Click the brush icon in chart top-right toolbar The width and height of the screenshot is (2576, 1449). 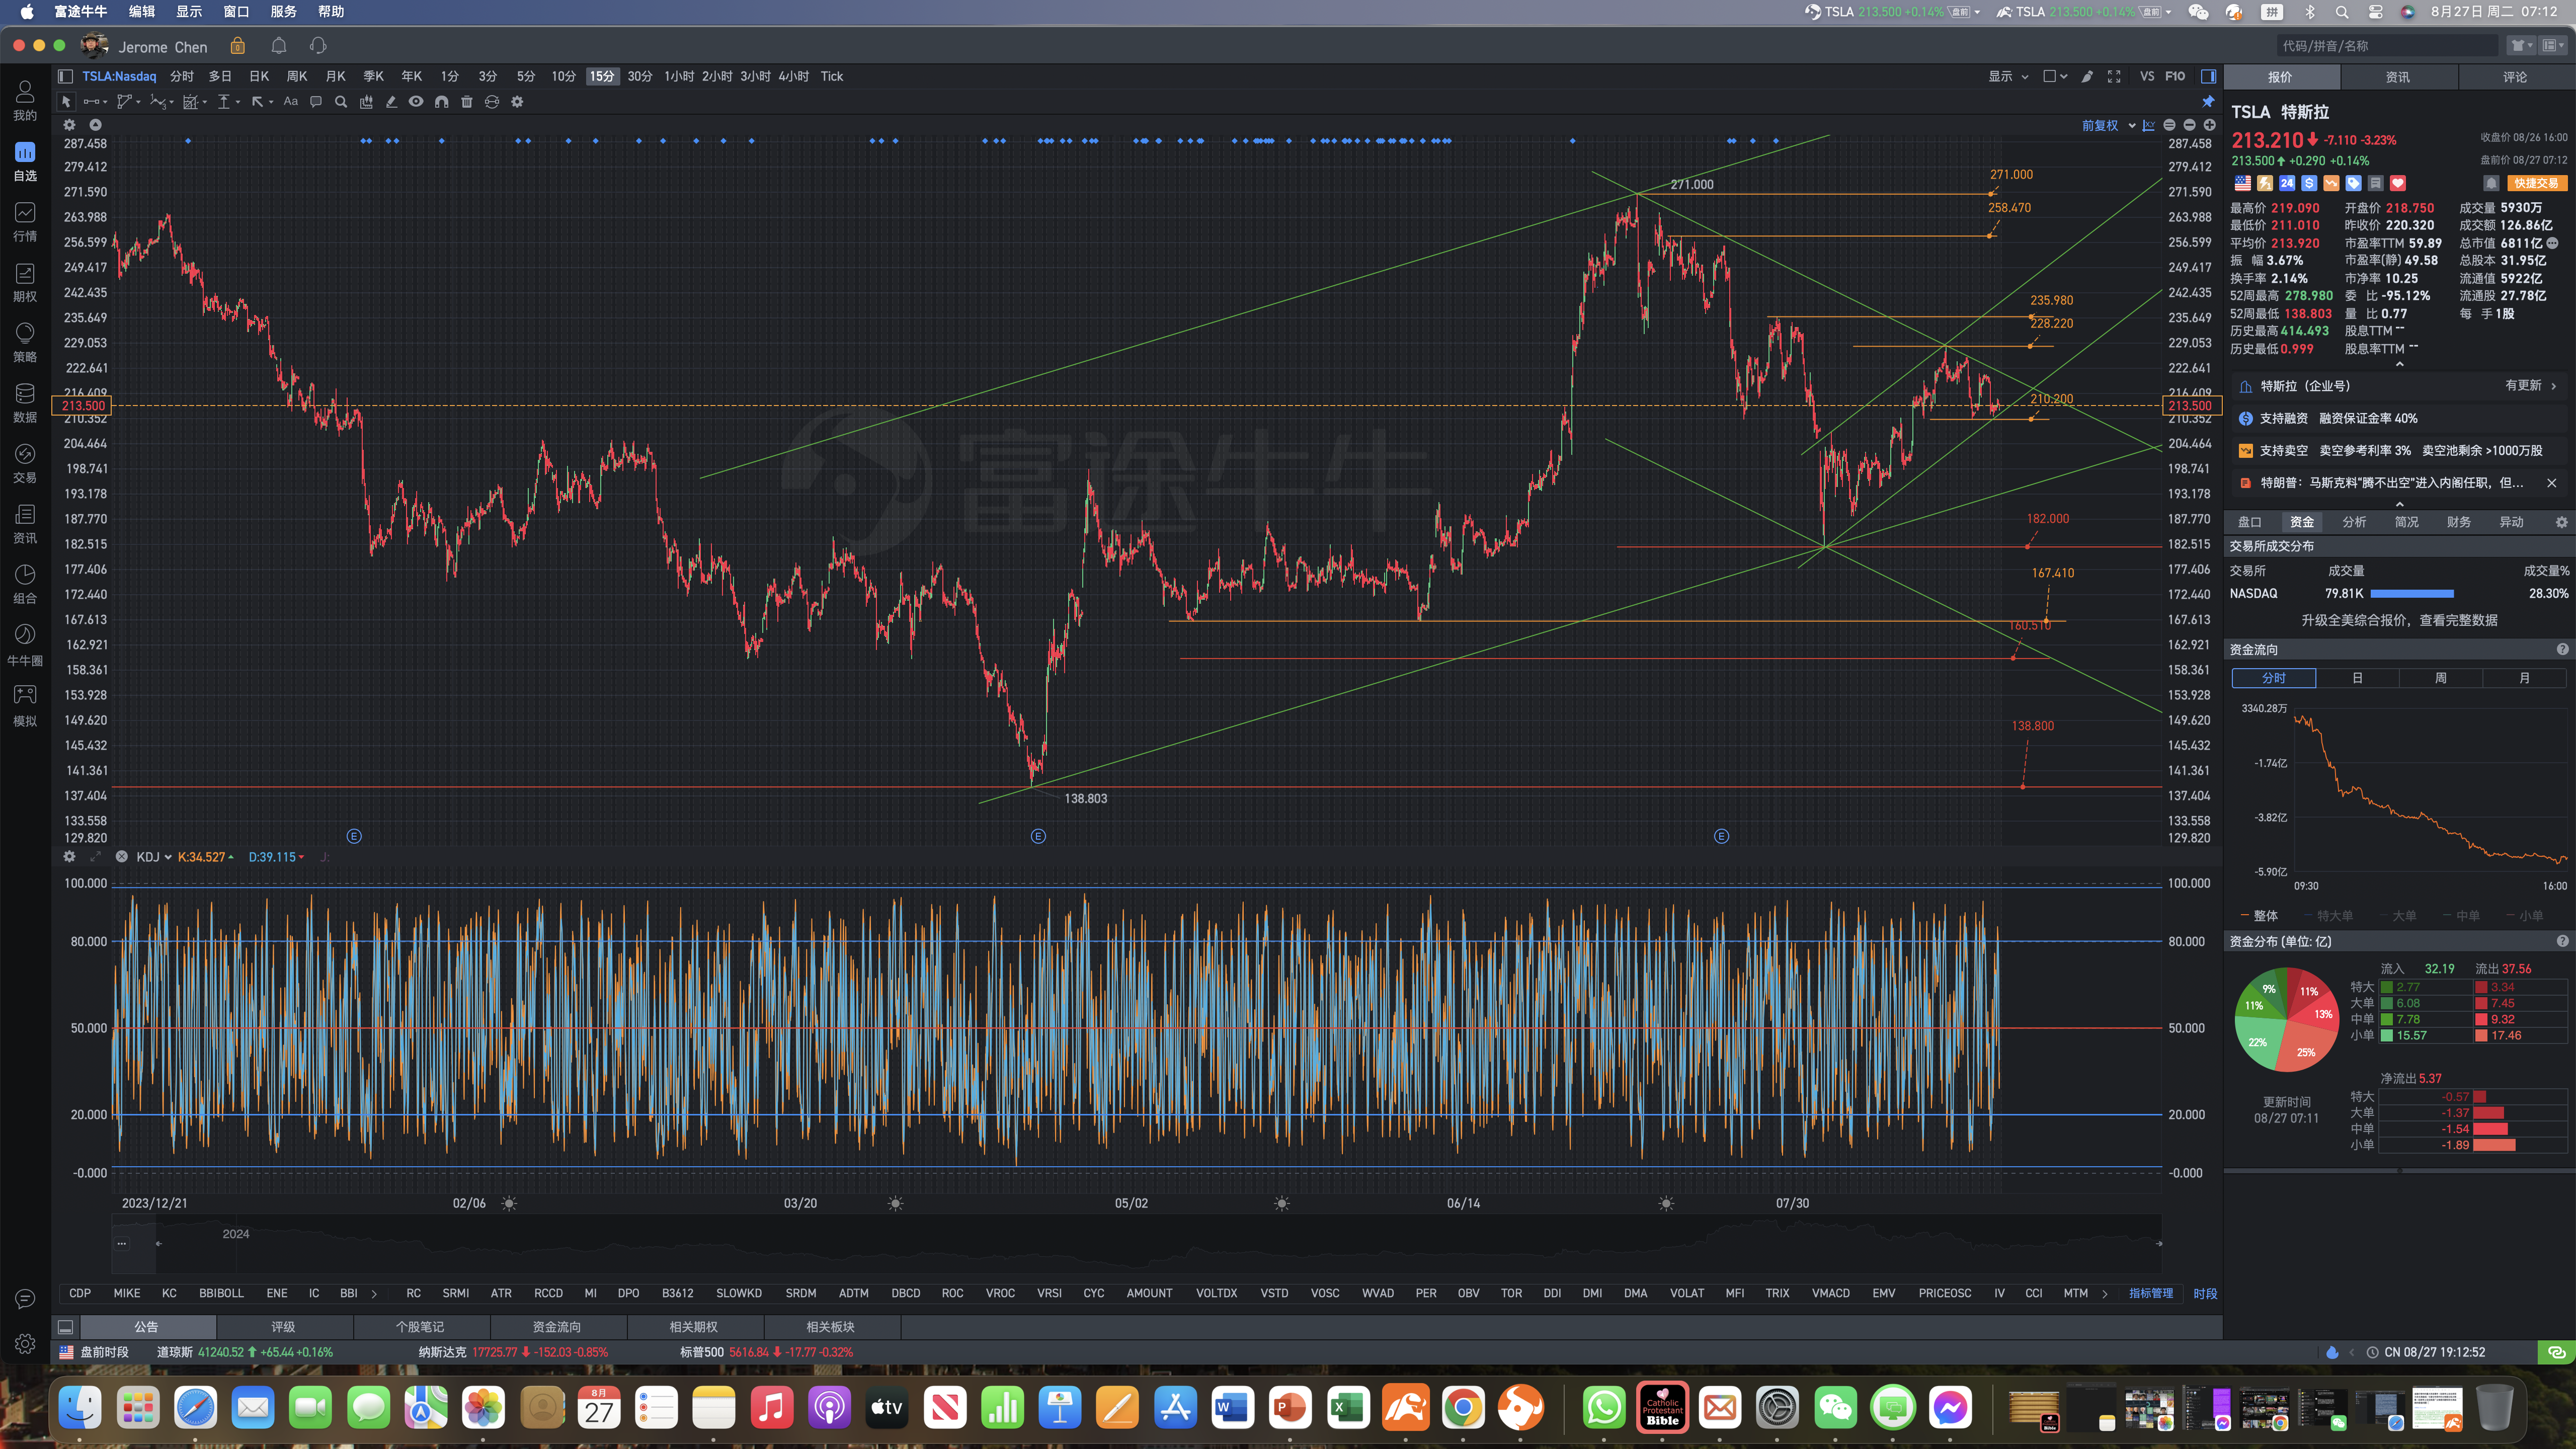2087,77
